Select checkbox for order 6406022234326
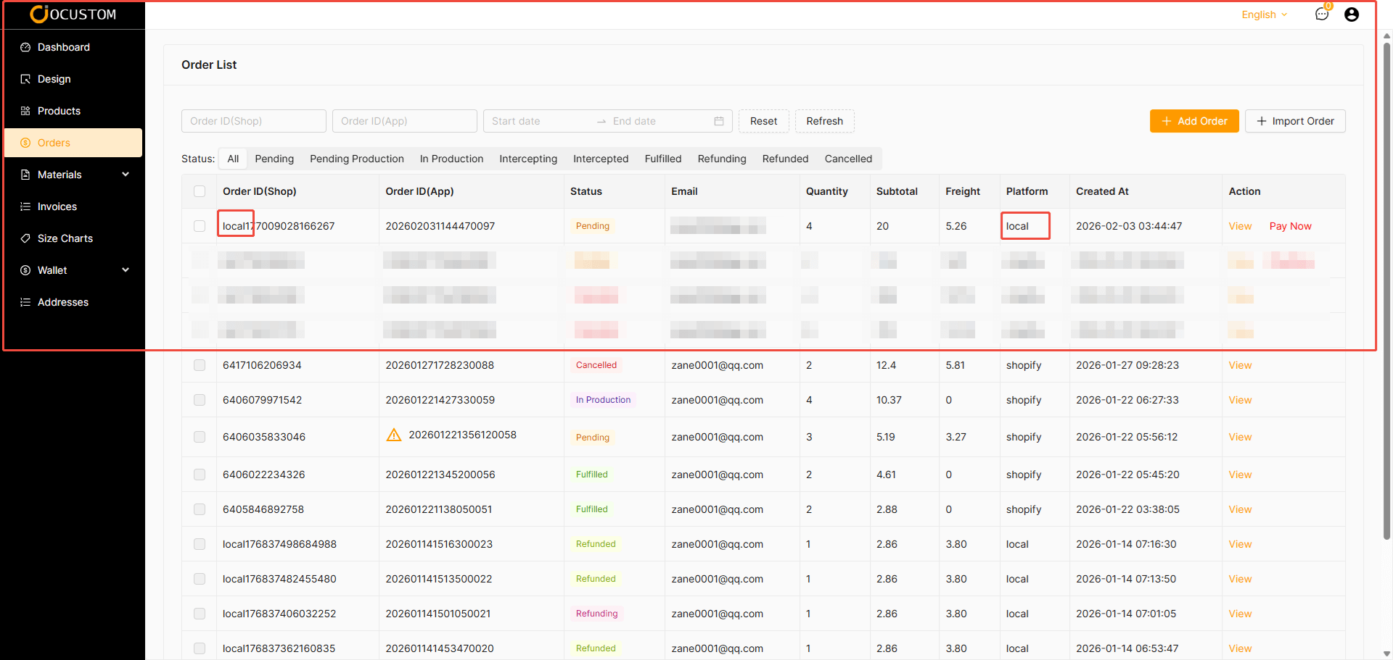 200,475
